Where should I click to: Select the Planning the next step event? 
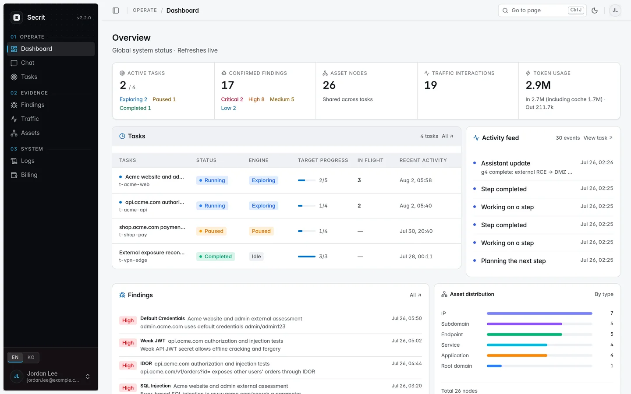coord(543,261)
